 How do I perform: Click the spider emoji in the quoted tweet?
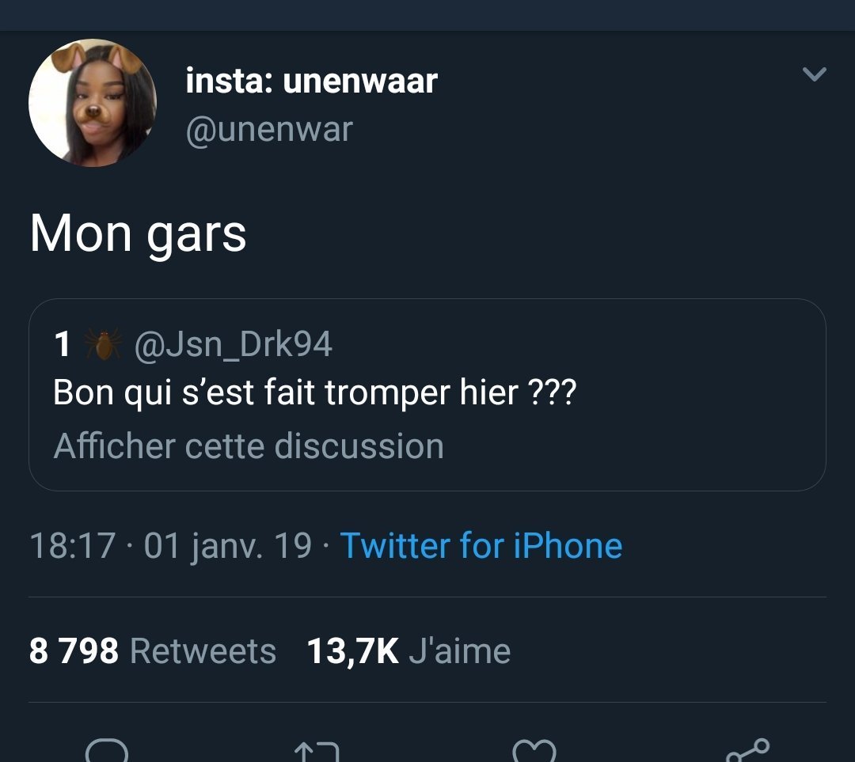pos(103,344)
